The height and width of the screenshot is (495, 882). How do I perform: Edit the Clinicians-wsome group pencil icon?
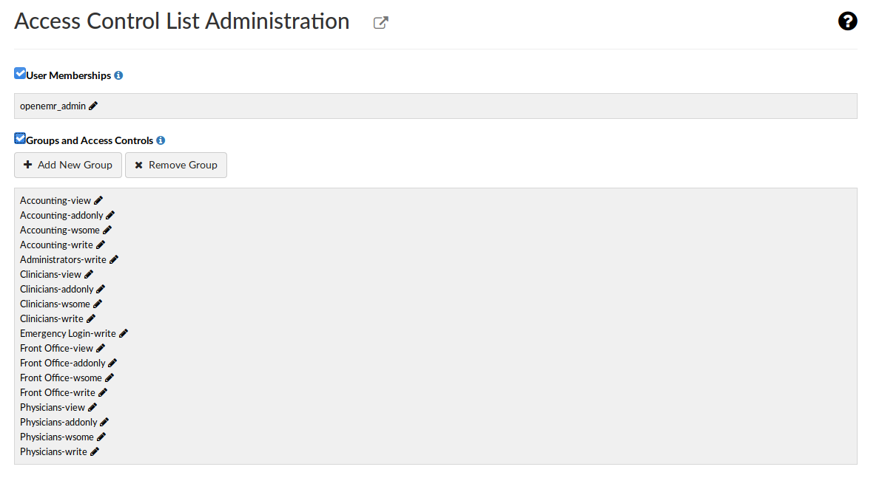point(98,304)
